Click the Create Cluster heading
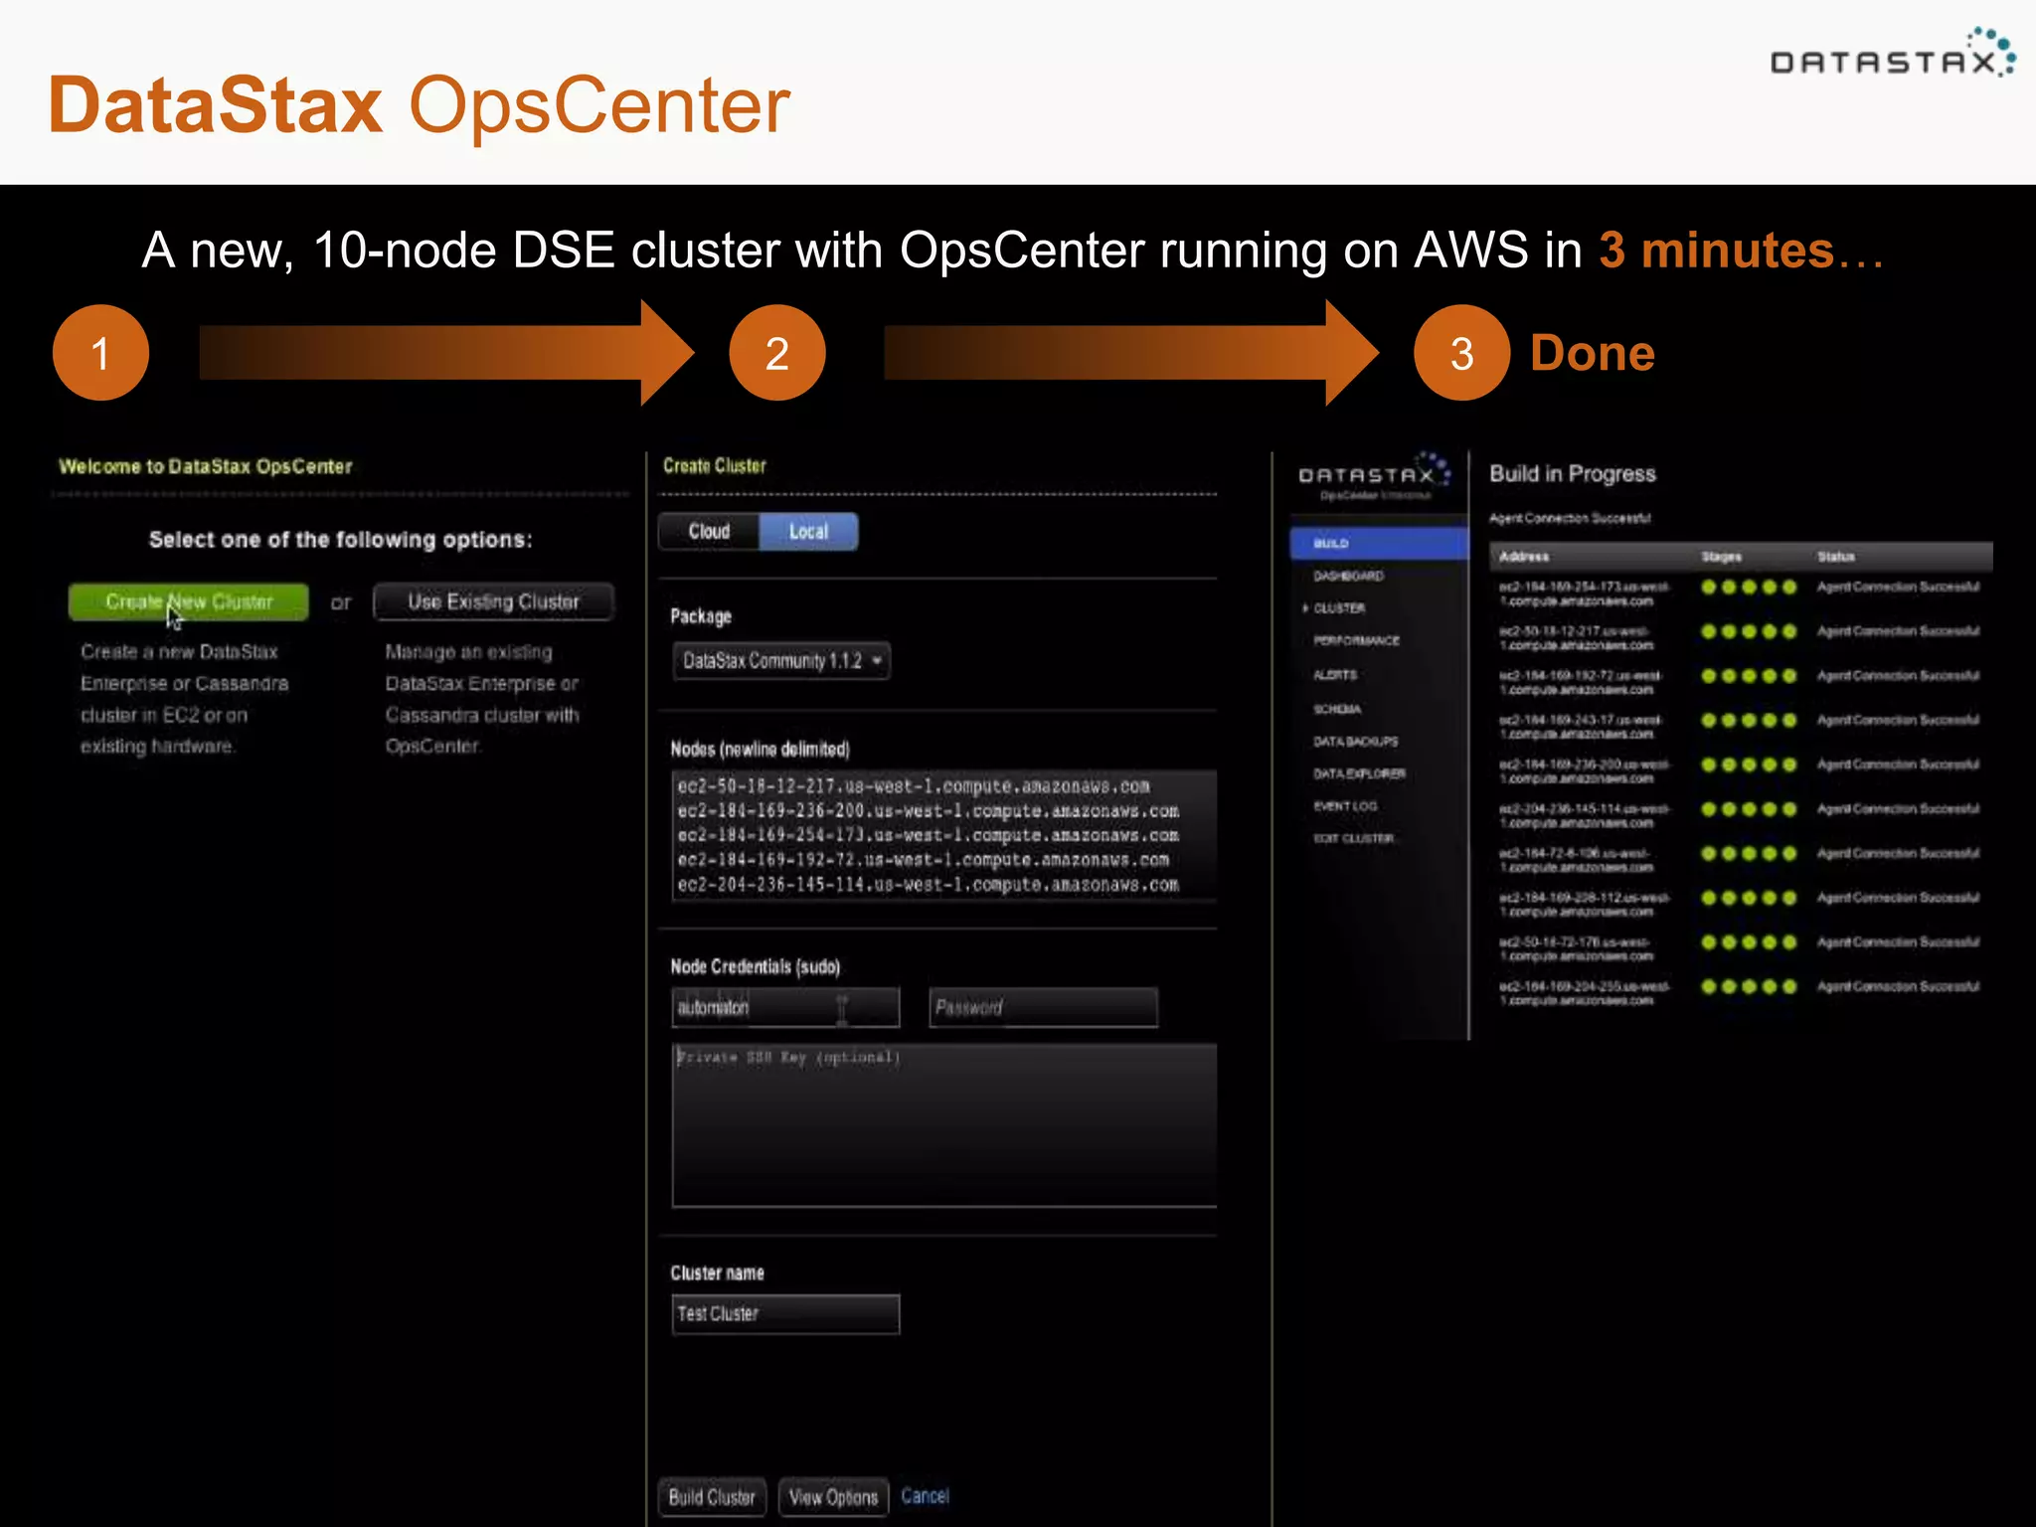The height and width of the screenshot is (1527, 2036). (715, 465)
